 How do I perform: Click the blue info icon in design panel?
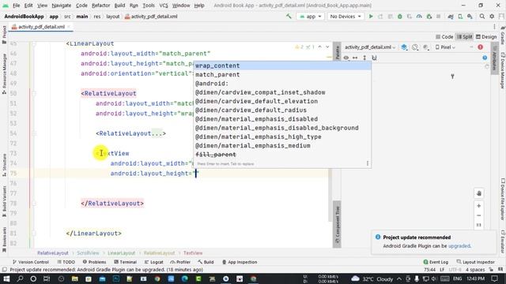485,58
